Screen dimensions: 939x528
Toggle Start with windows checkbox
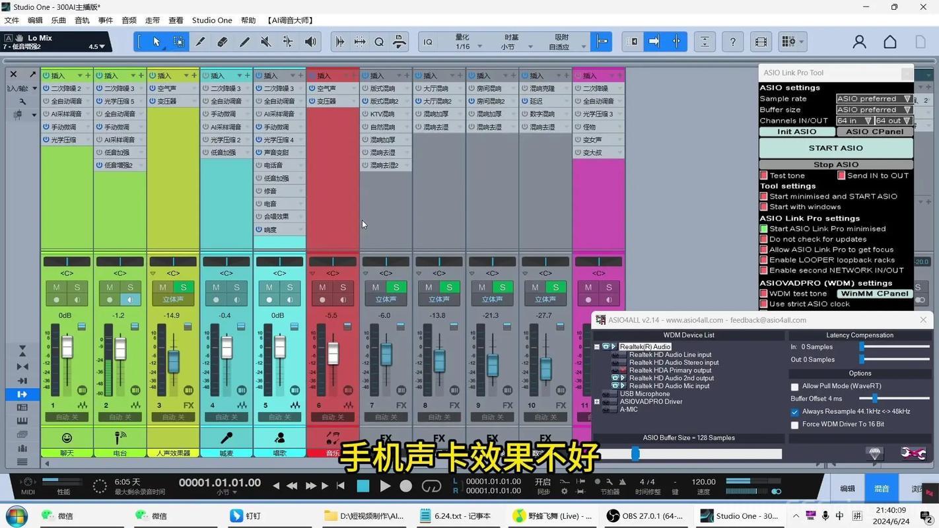[764, 207]
